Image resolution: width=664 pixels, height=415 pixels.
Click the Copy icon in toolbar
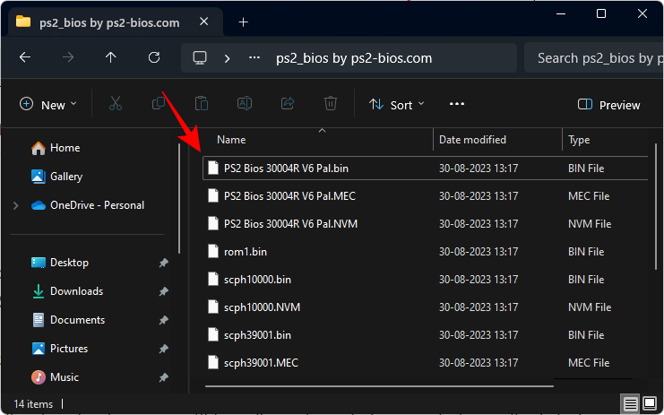159,104
